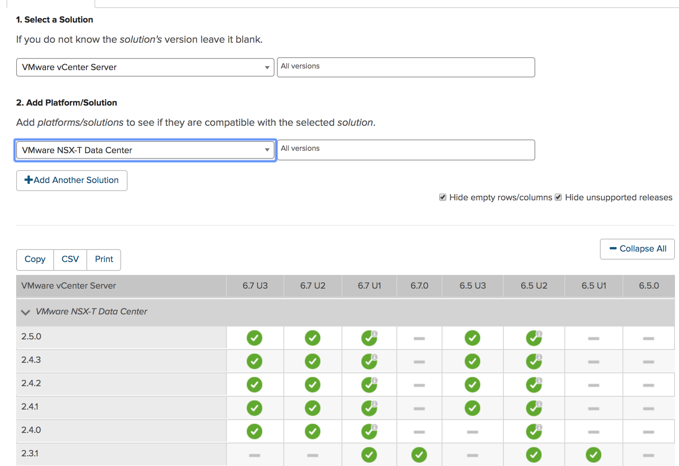Click the 2.4.2 version row label
Image resolution: width=679 pixels, height=466 pixels.
[31, 383]
